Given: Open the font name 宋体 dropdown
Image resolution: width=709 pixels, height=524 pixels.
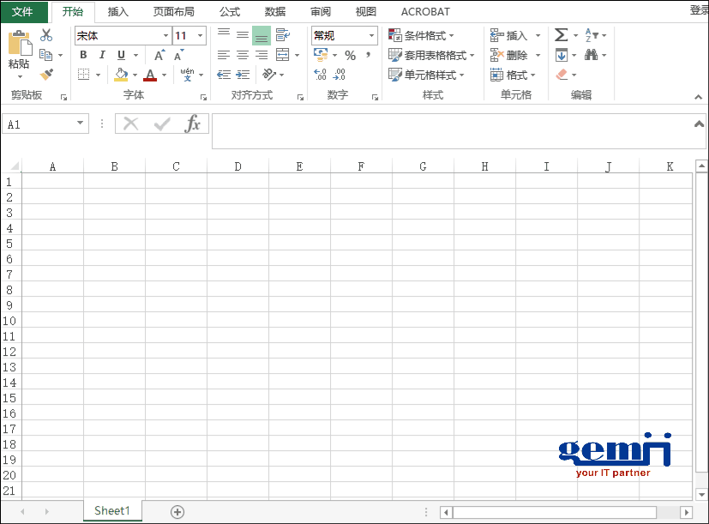Looking at the screenshot, I should pyautogui.click(x=165, y=36).
